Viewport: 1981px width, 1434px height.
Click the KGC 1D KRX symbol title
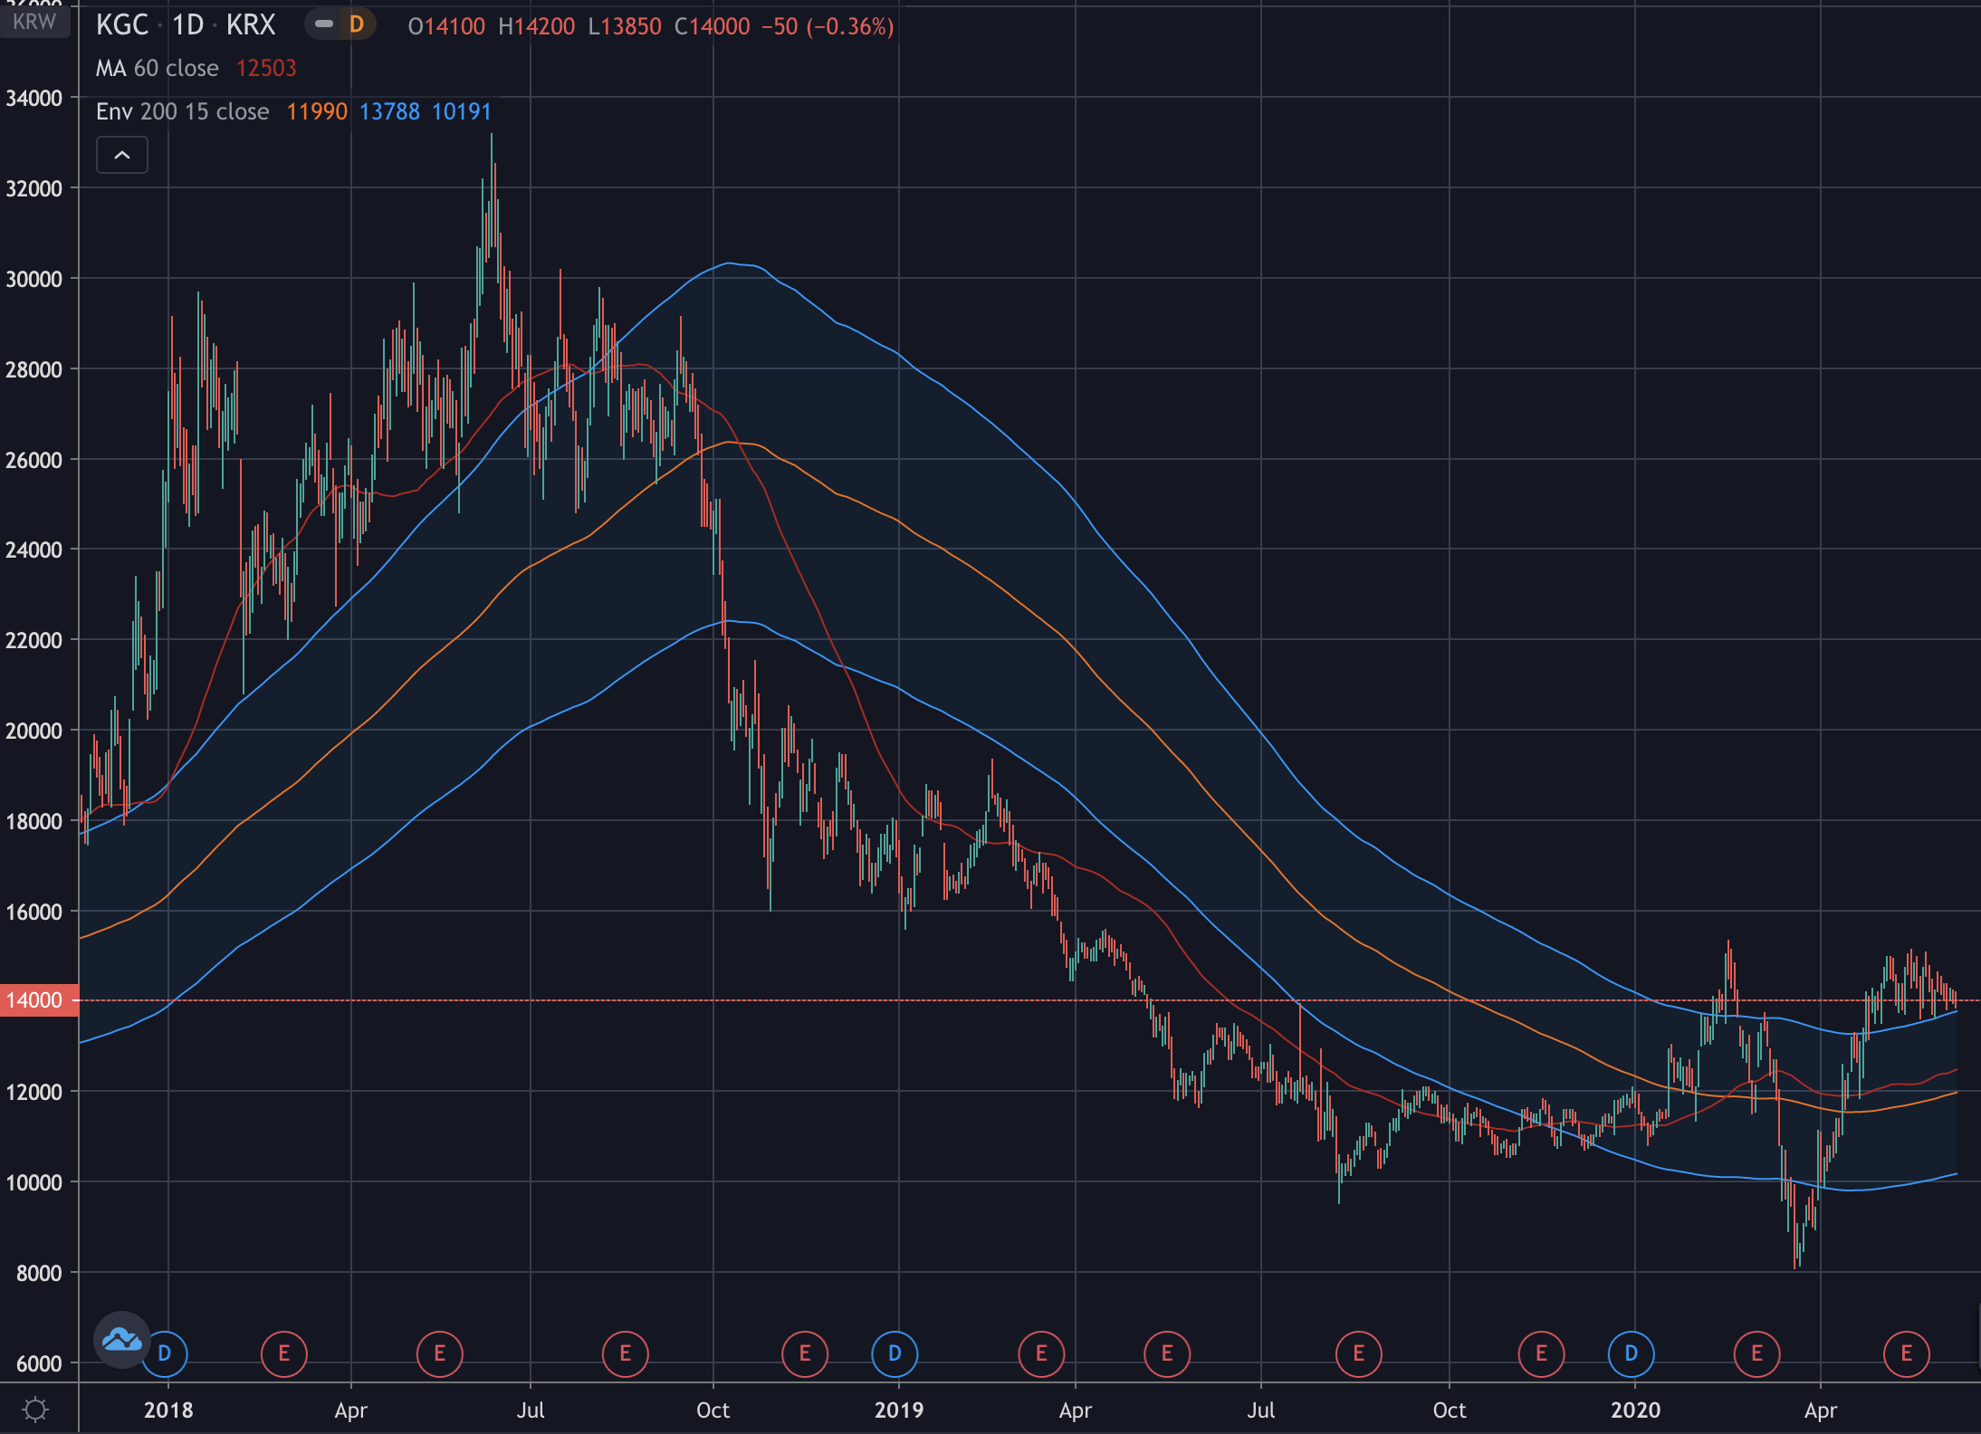click(x=186, y=25)
